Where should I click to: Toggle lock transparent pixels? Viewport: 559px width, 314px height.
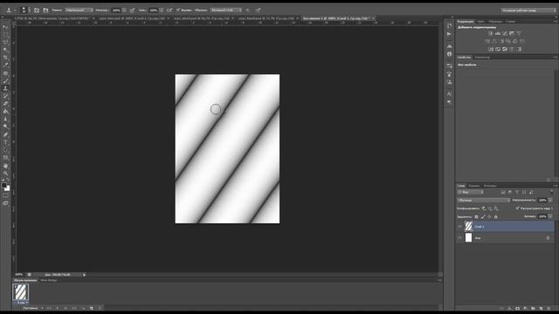(x=476, y=216)
